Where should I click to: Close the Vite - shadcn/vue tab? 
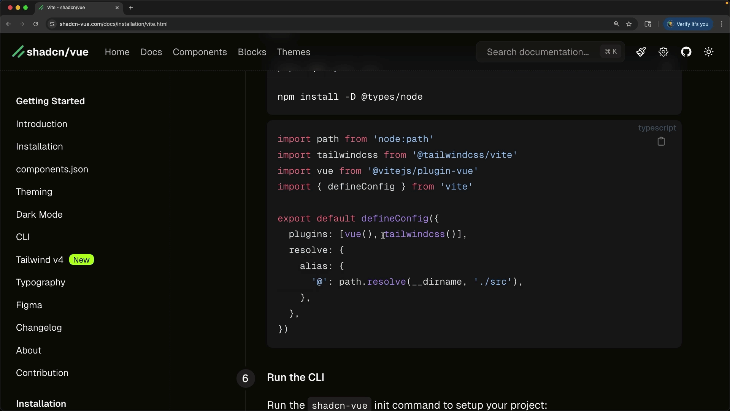point(117,8)
